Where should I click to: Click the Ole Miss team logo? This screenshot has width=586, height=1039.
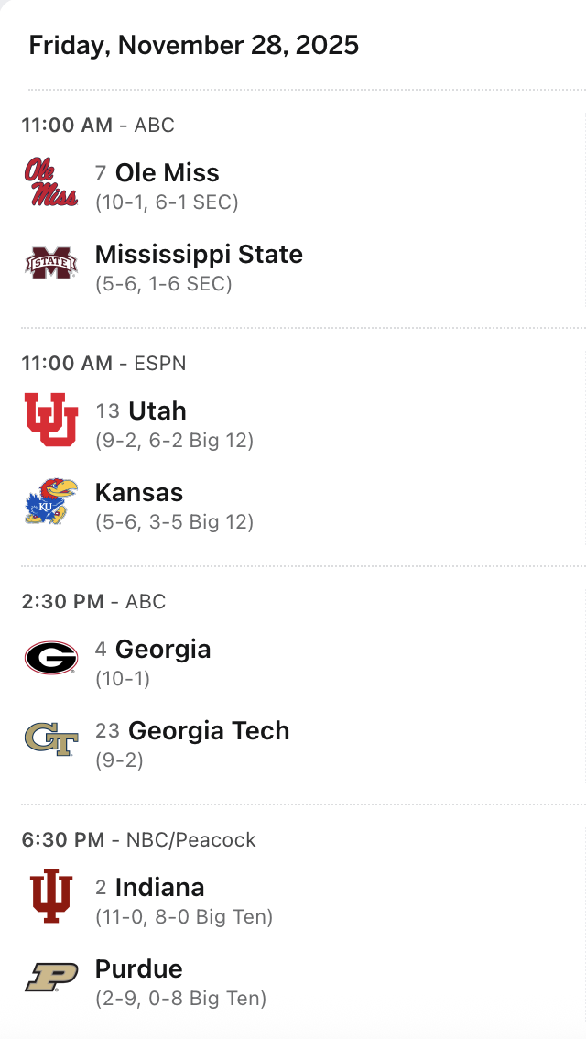tap(51, 182)
